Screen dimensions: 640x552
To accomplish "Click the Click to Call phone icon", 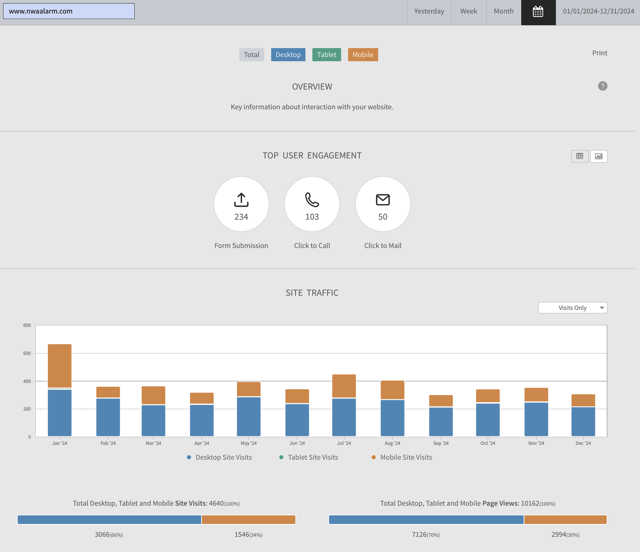I will click(x=312, y=200).
